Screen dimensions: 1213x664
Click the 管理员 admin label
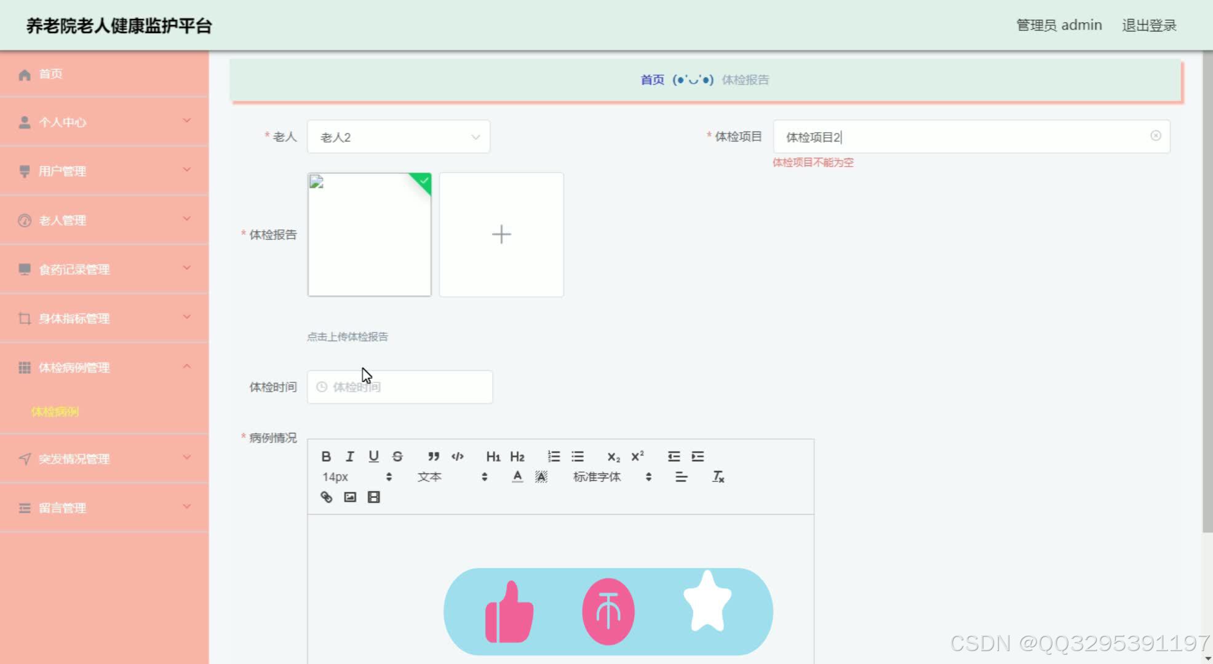[x=1059, y=25]
